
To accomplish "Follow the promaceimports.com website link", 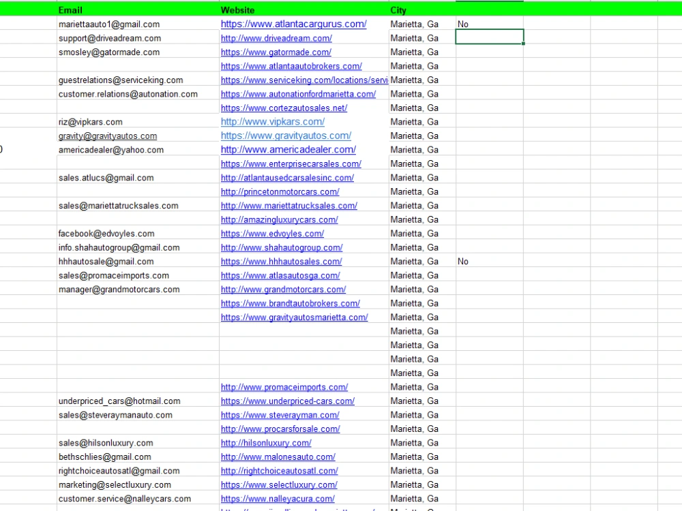I will pos(284,387).
